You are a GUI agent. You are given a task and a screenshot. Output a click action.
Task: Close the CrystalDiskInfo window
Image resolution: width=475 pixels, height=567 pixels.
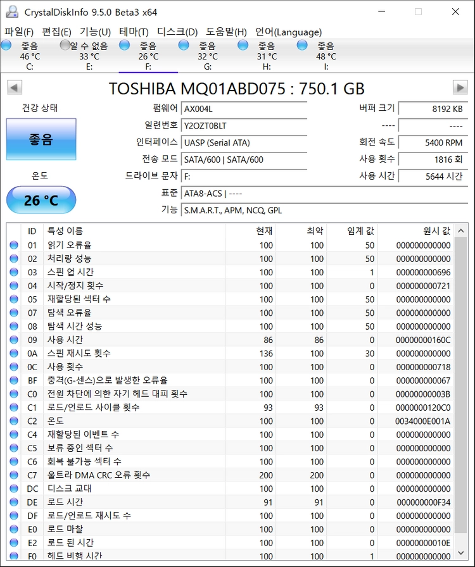(x=455, y=12)
